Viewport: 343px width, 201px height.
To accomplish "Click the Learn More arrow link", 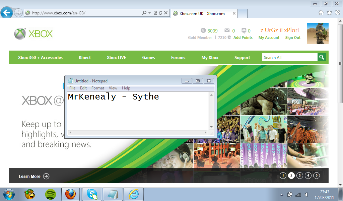I will click(x=34, y=176).
